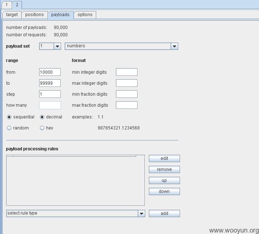Open the positions tab
This screenshot has height=234, width=259.
click(x=34, y=15)
